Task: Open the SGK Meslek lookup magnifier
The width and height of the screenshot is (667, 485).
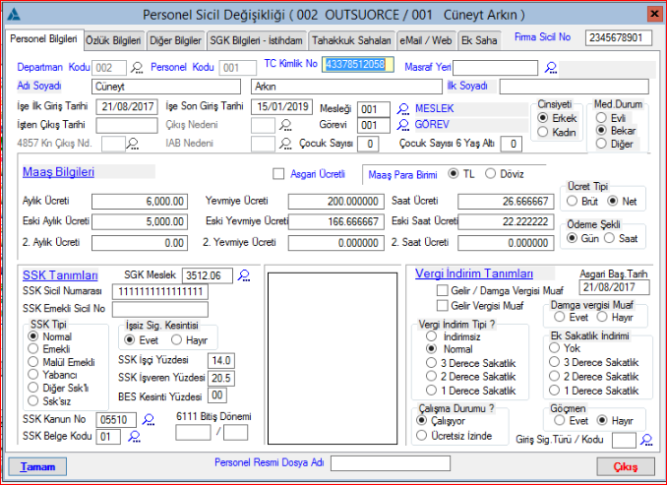Action: tap(244, 275)
